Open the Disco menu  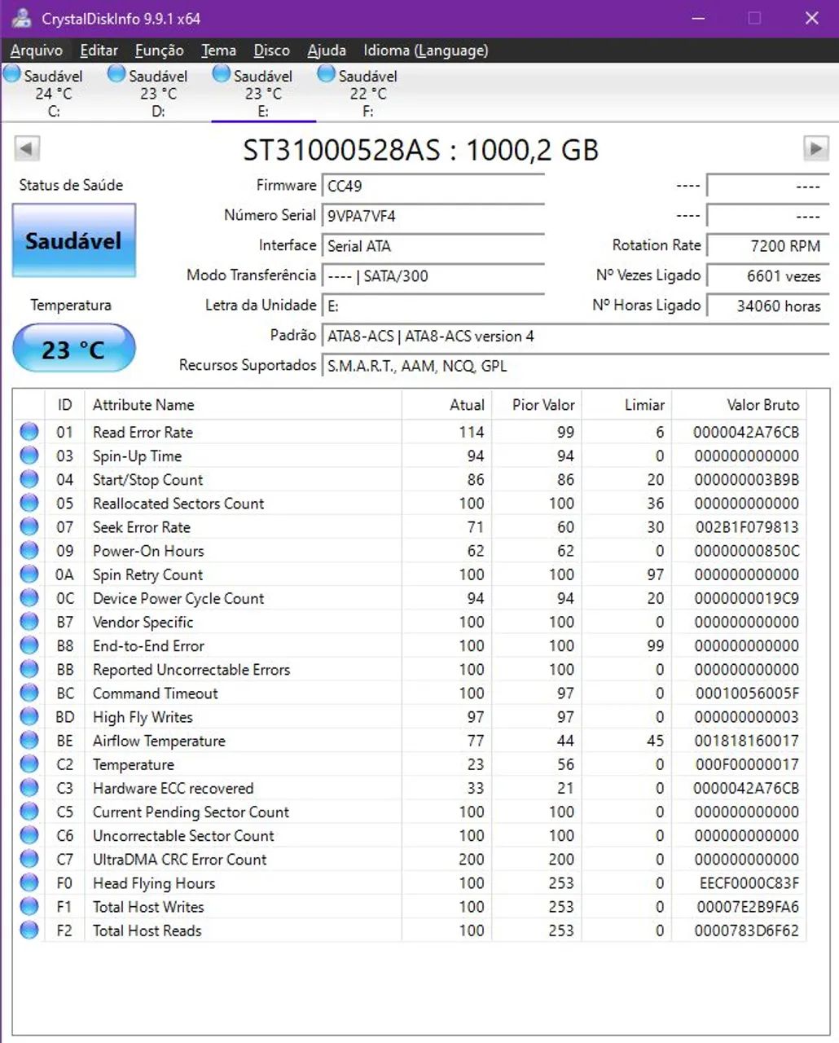(271, 51)
